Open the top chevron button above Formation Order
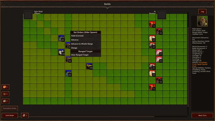Screen dimensions: 215x121 coord(5,87)
